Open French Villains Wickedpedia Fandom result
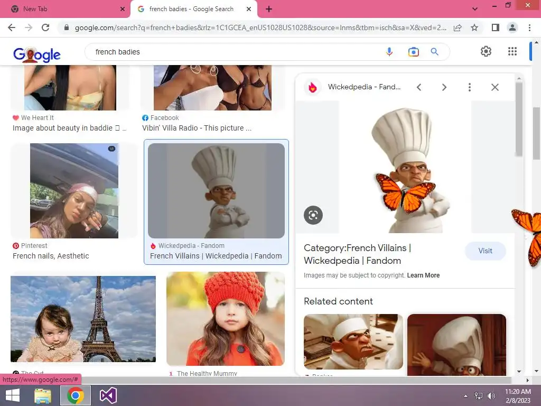This screenshot has width=541, height=406. (216, 256)
